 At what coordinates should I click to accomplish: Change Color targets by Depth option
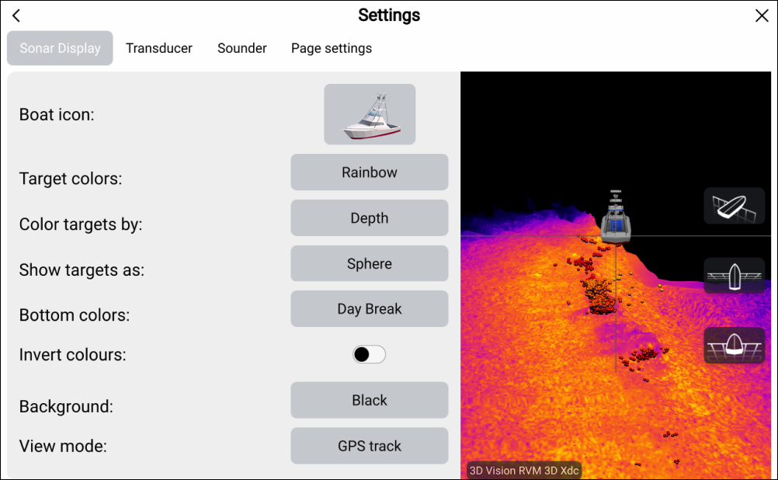370,218
